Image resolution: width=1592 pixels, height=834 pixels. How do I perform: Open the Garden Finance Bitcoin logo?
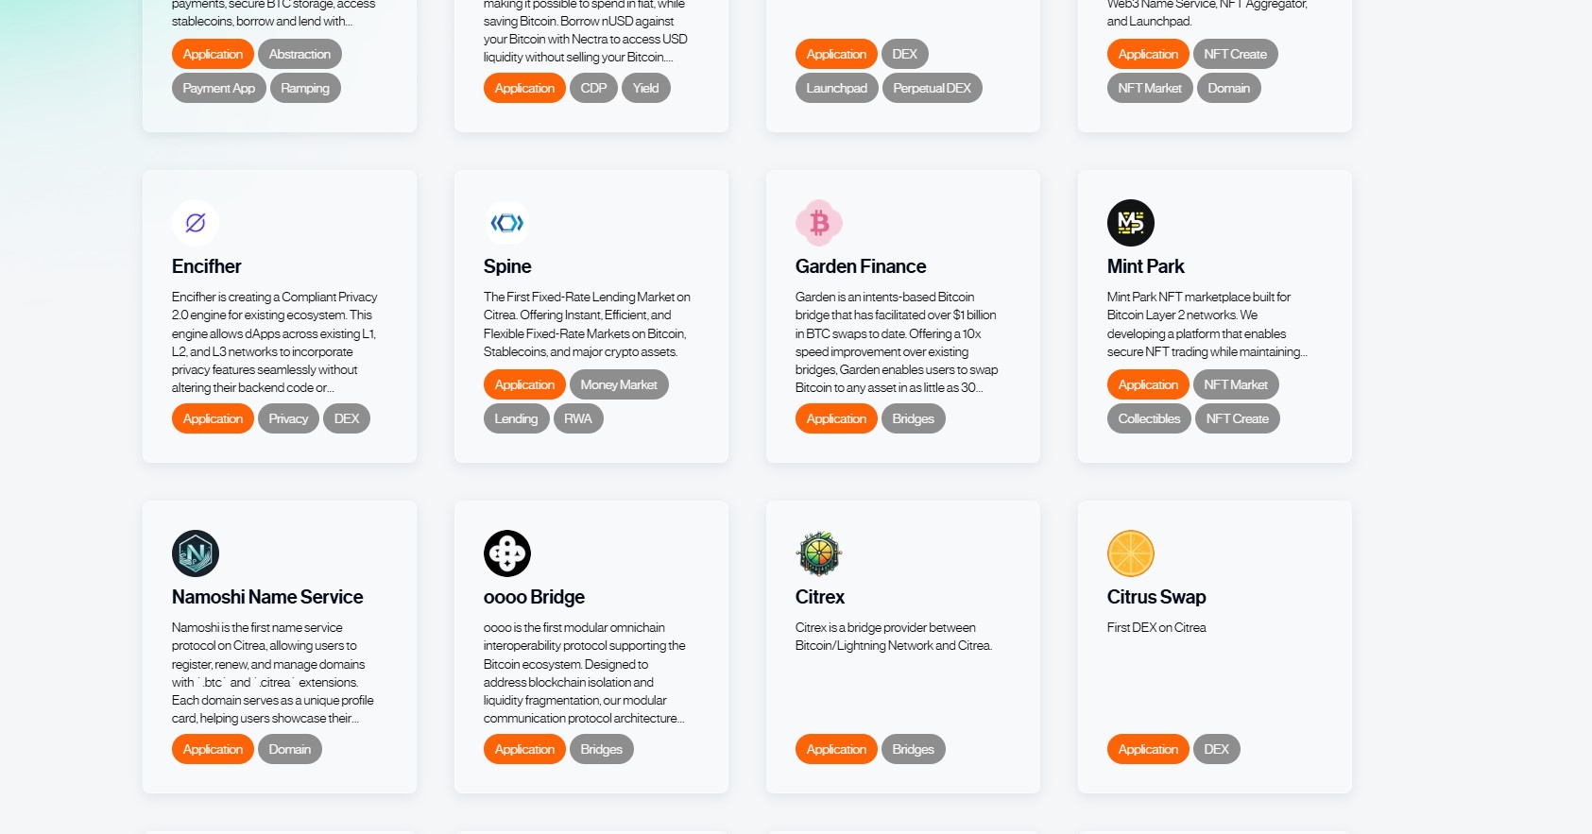point(819,223)
